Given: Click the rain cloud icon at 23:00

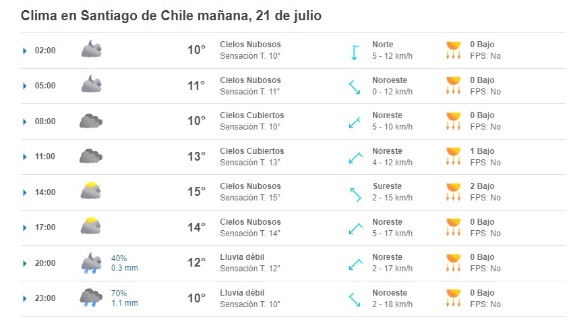Looking at the screenshot, I should point(91,298).
